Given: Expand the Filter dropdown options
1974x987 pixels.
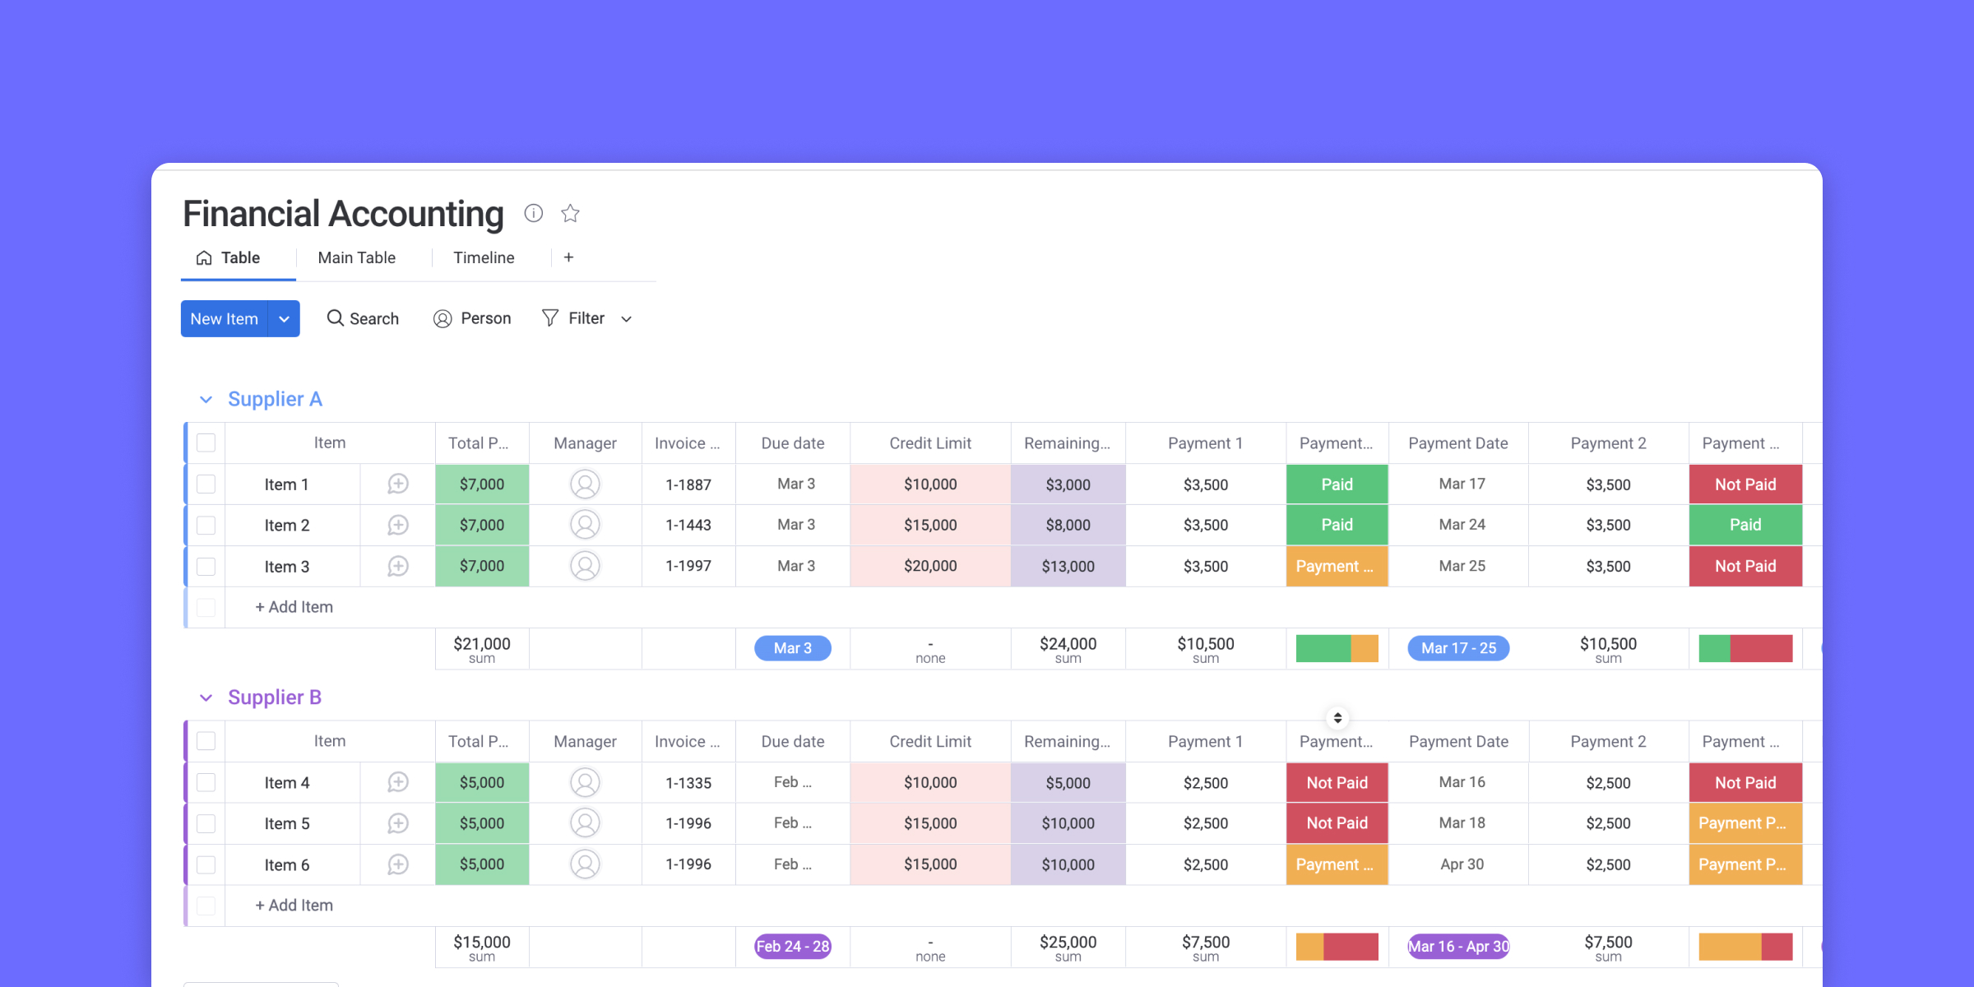Looking at the screenshot, I should tap(627, 317).
